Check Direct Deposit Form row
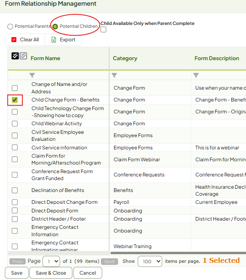The height and width of the screenshot is (280, 246). click(15, 210)
